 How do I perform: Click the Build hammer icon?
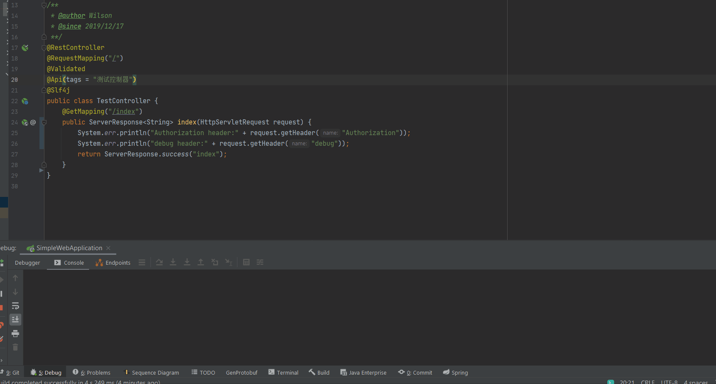click(312, 372)
